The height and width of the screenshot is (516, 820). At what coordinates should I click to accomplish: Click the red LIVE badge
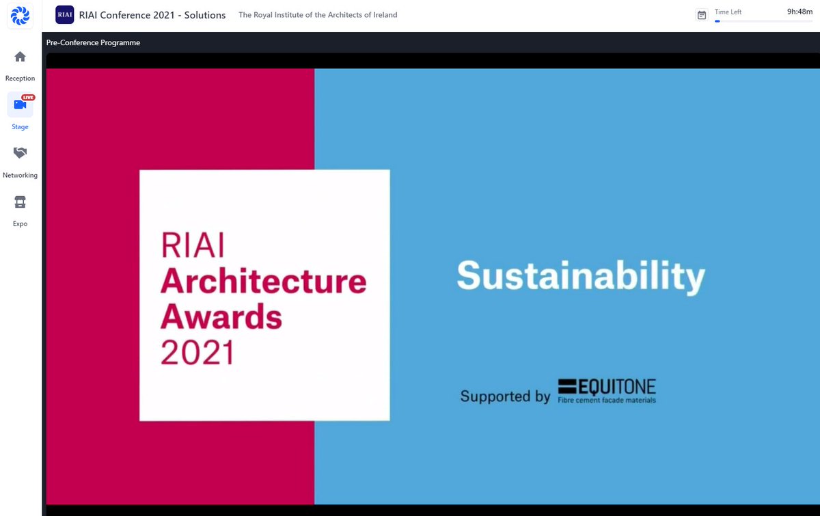click(x=28, y=98)
